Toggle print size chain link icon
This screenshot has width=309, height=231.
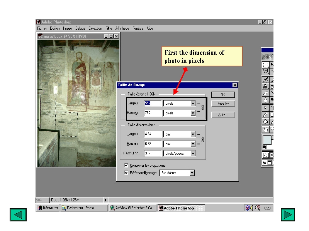tap(203, 139)
